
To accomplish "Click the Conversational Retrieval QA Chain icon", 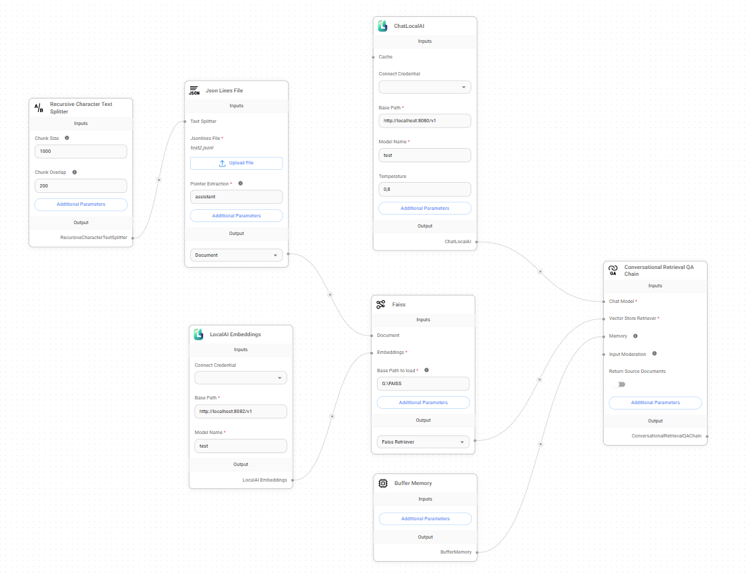I will [x=613, y=270].
